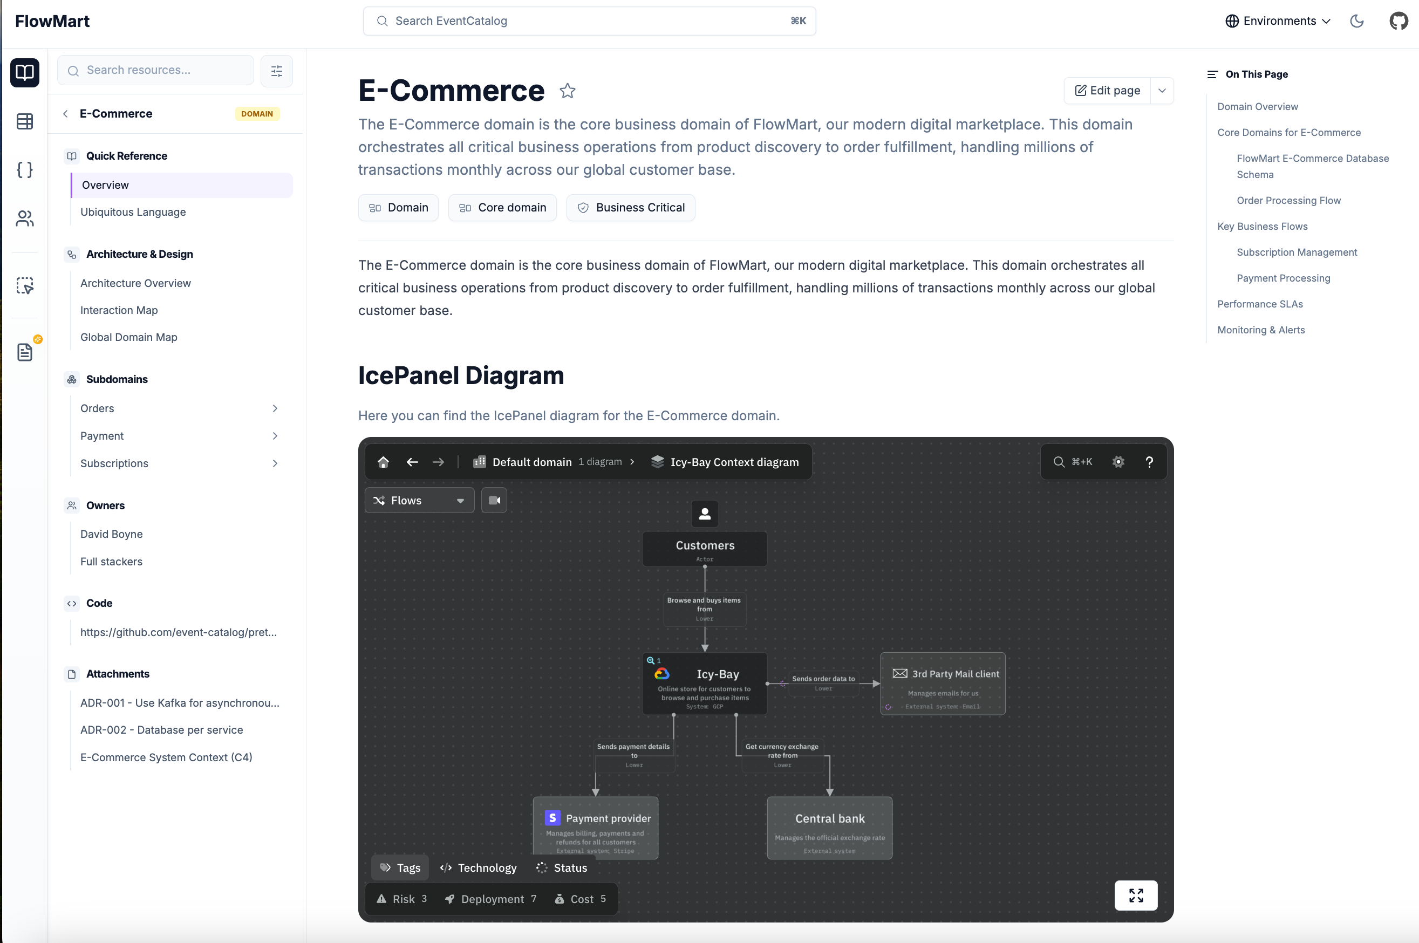The image size is (1419, 943).
Task: Click the fullscreen expand icon on diagram
Action: [x=1135, y=896]
